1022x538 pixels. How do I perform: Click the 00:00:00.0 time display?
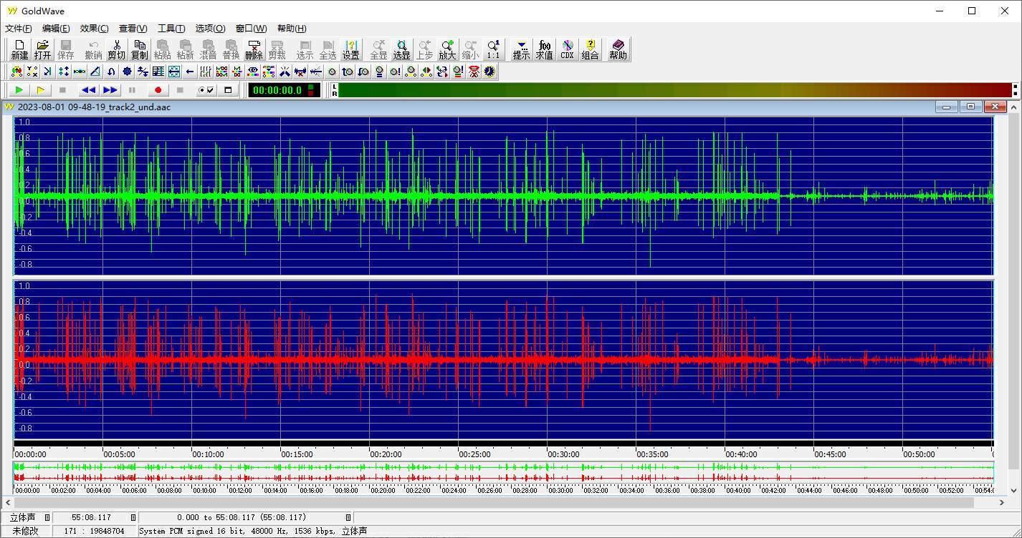point(284,90)
